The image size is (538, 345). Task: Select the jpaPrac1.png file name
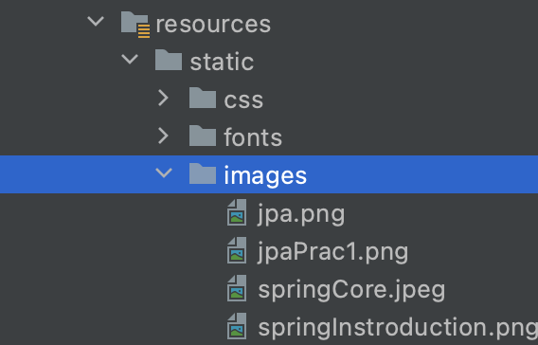pyautogui.click(x=332, y=252)
